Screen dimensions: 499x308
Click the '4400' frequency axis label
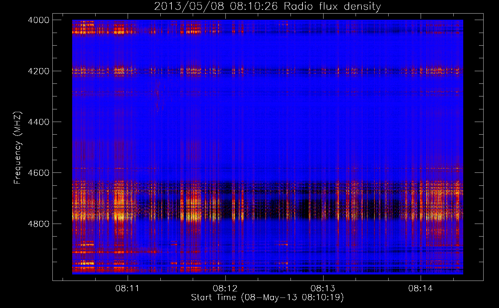(39, 122)
